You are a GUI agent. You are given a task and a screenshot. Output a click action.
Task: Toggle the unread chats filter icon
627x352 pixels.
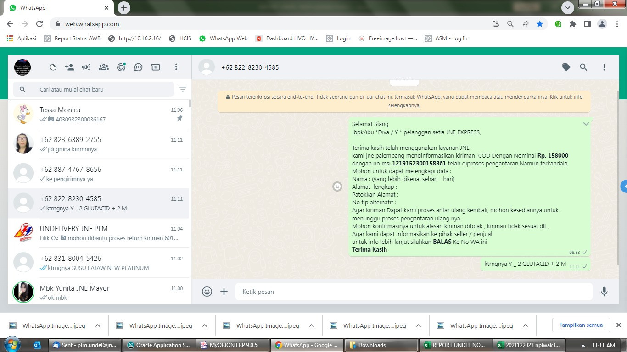pyautogui.click(x=183, y=89)
